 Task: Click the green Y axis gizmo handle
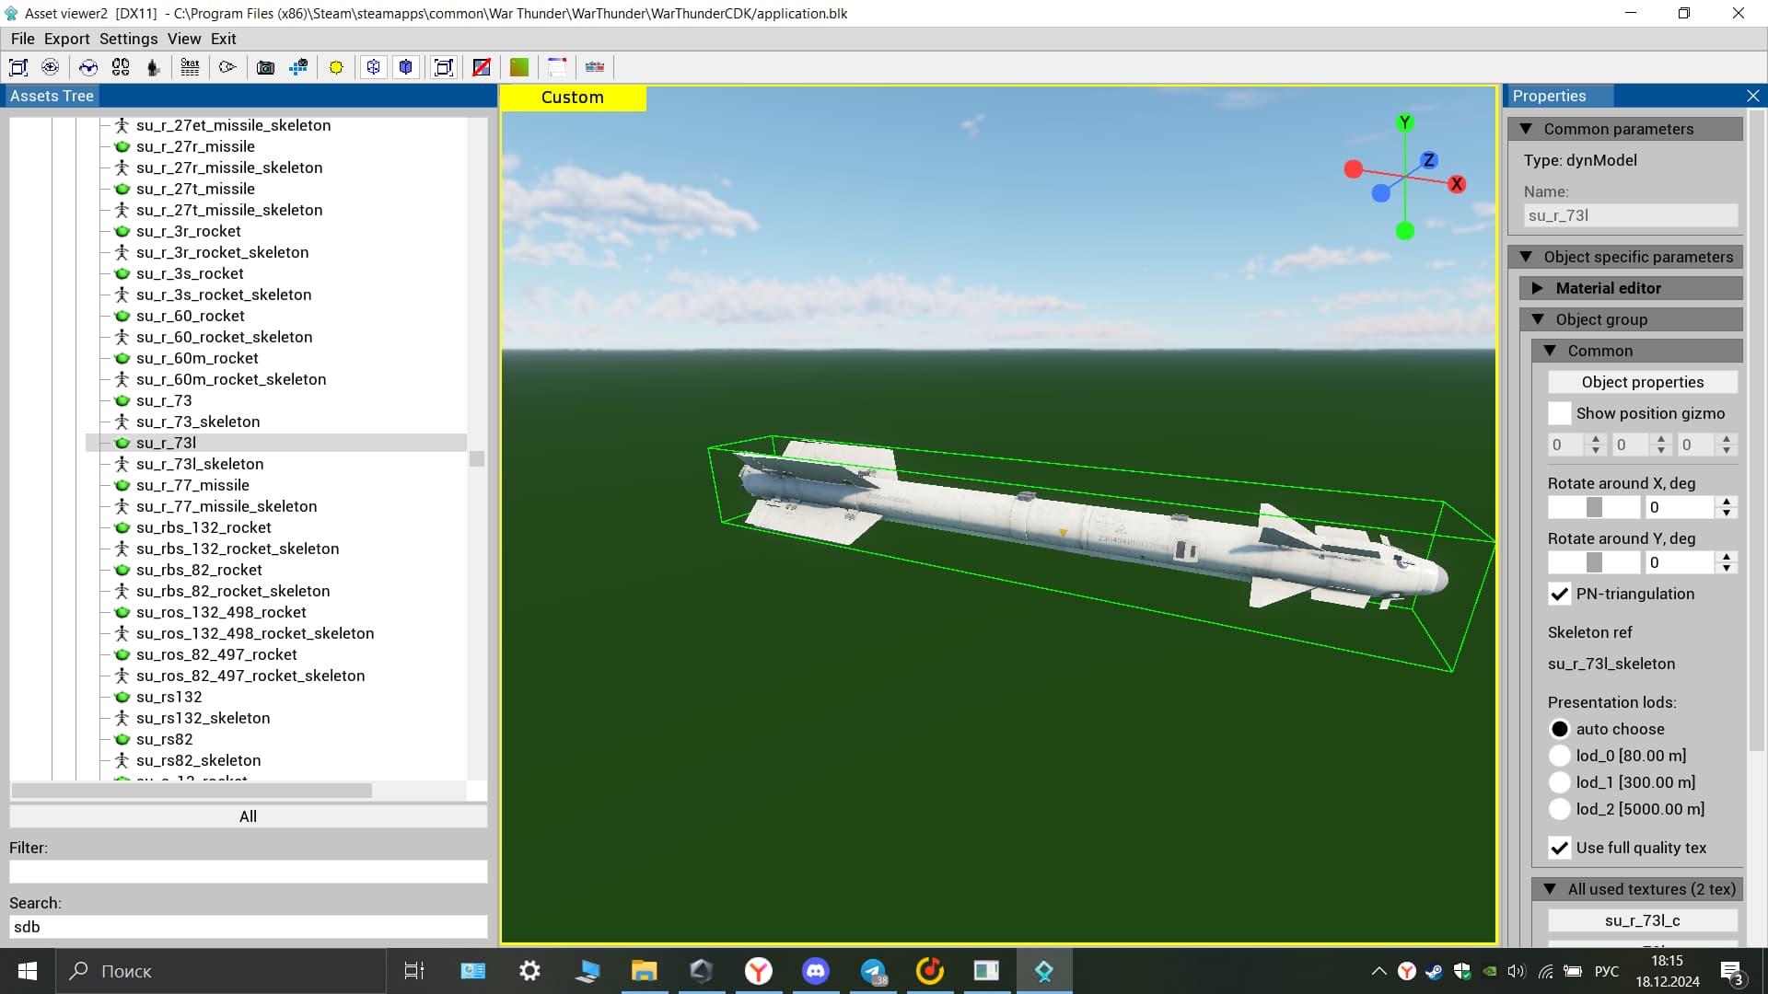point(1405,122)
